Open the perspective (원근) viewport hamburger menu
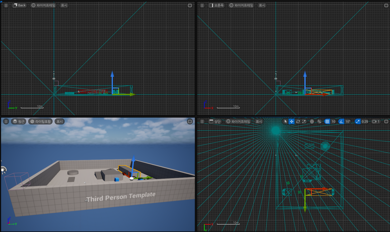 pyautogui.click(x=6, y=121)
